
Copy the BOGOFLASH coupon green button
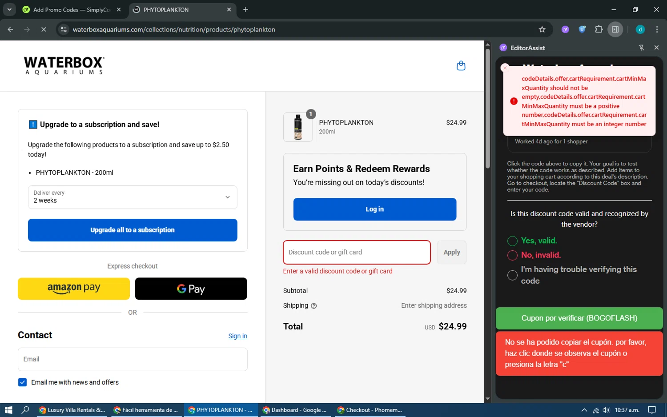[579, 318]
